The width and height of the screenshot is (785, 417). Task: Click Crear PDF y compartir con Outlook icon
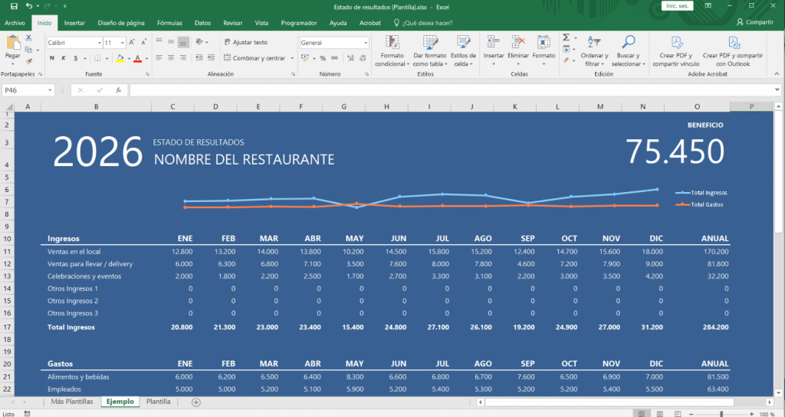pos(734,42)
